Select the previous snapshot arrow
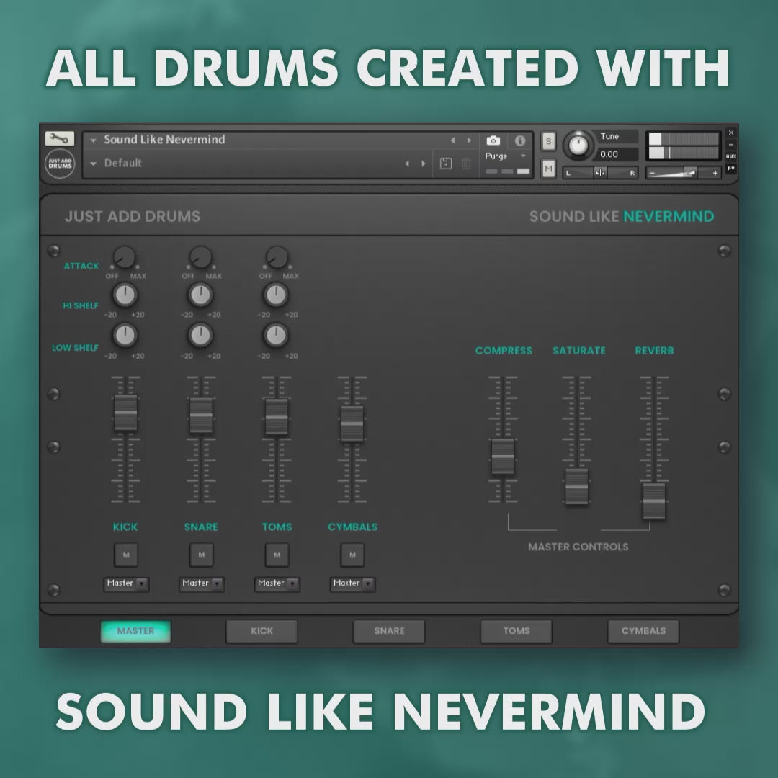Screen dimensions: 778x778 click(x=406, y=164)
